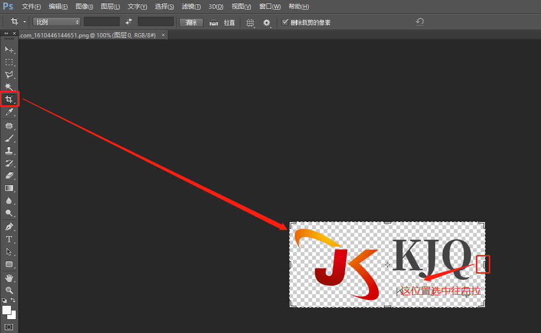
Task: Expand the toolbox with double-arrow icon
Action: click(x=6, y=33)
